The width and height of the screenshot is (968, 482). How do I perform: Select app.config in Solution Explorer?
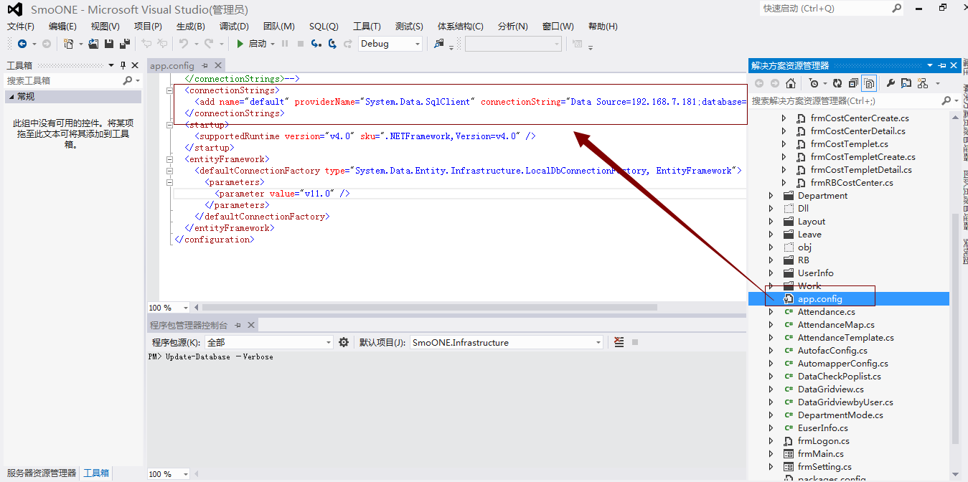(819, 299)
